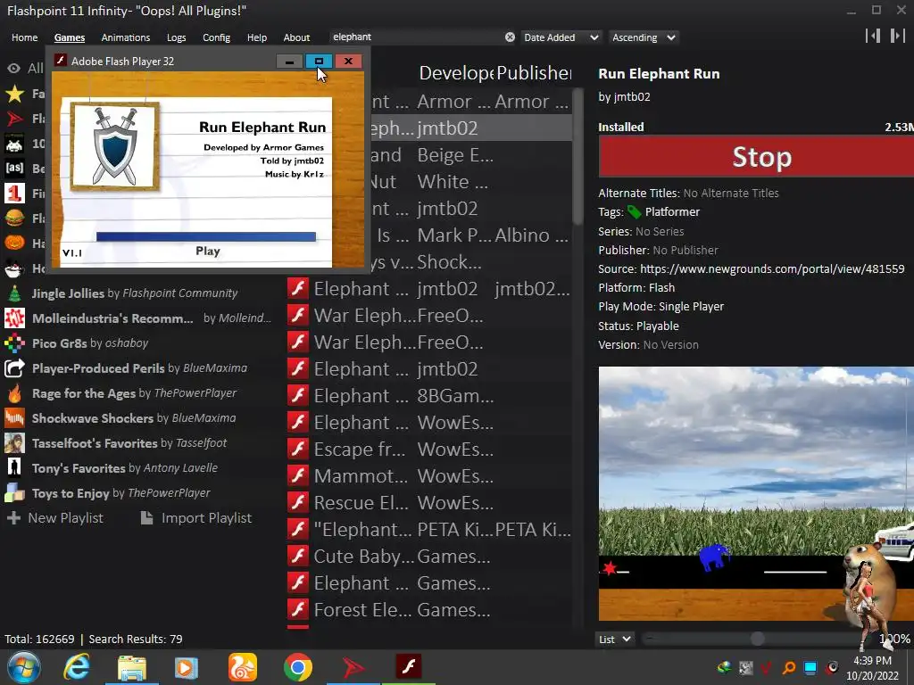Open the Windows Start menu
The height and width of the screenshot is (685, 914).
pos(24,667)
